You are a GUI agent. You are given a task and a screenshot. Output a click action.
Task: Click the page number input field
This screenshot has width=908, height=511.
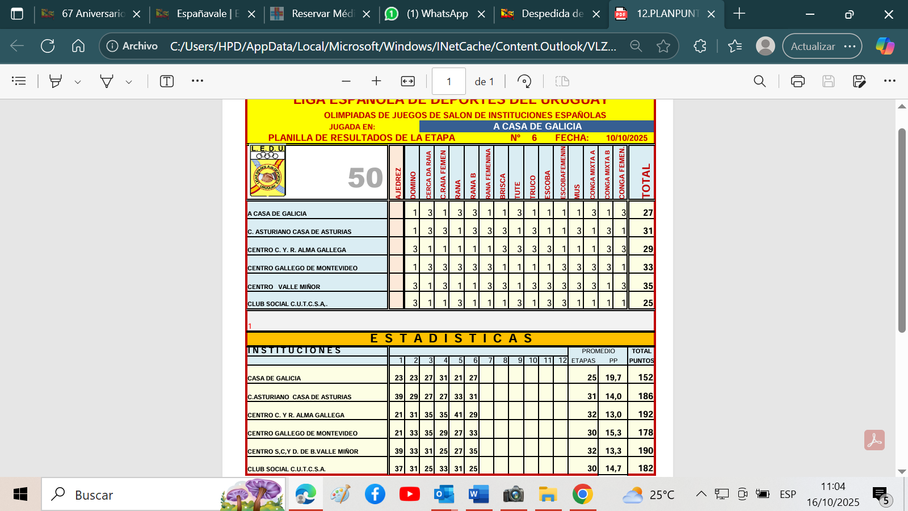point(448,81)
